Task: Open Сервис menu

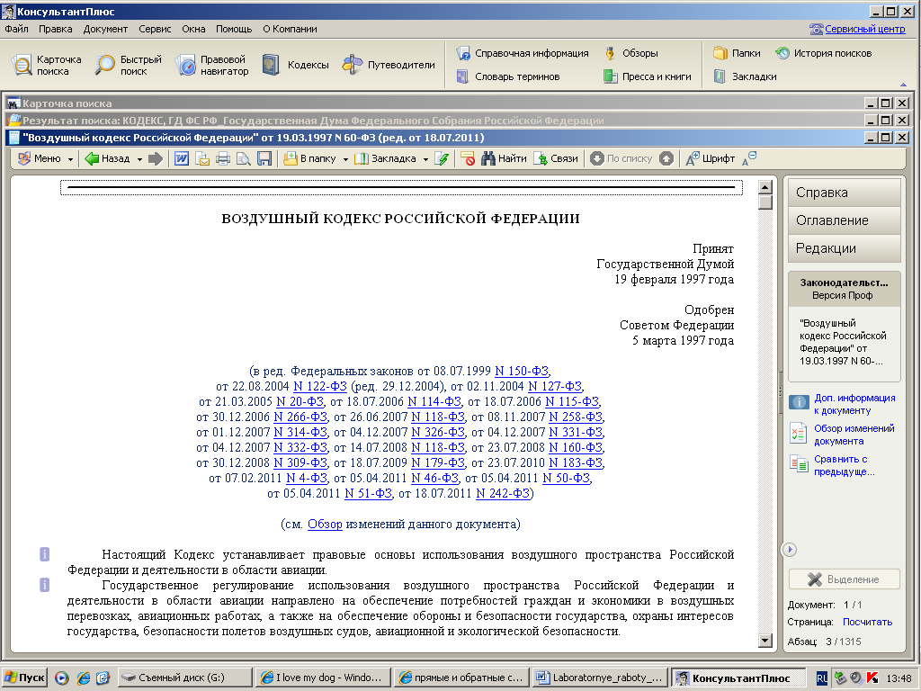Action: click(x=155, y=29)
